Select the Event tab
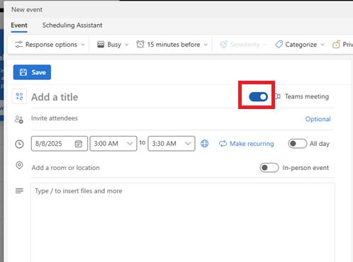 tap(19, 25)
